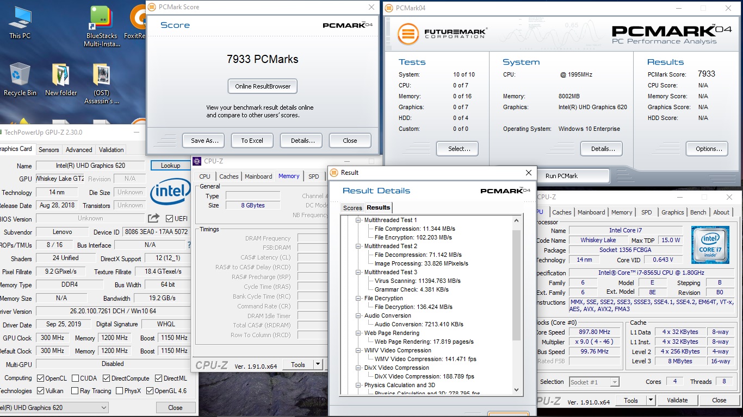Select 'File Encryption: 102.203 MB/s' row
Image resolution: width=743 pixels, height=417 pixels.
pyautogui.click(x=413, y=237)
